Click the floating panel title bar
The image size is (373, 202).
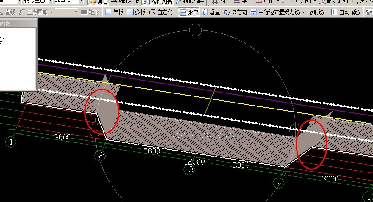coord(18,23)
